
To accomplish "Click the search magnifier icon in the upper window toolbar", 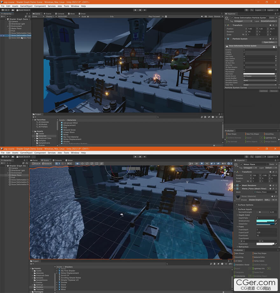I will (252, 10).
